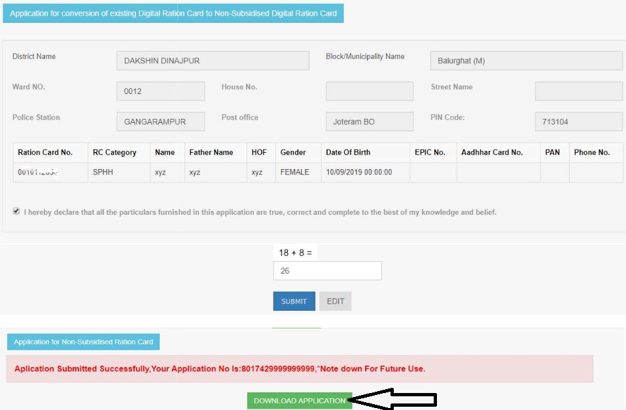Click the Street Name input field
Viewport: 626px width, 410px height.
(578, 91)
